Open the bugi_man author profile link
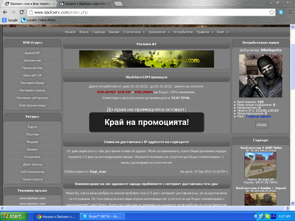This screenshot has width=295, height=221. [98, 172]
